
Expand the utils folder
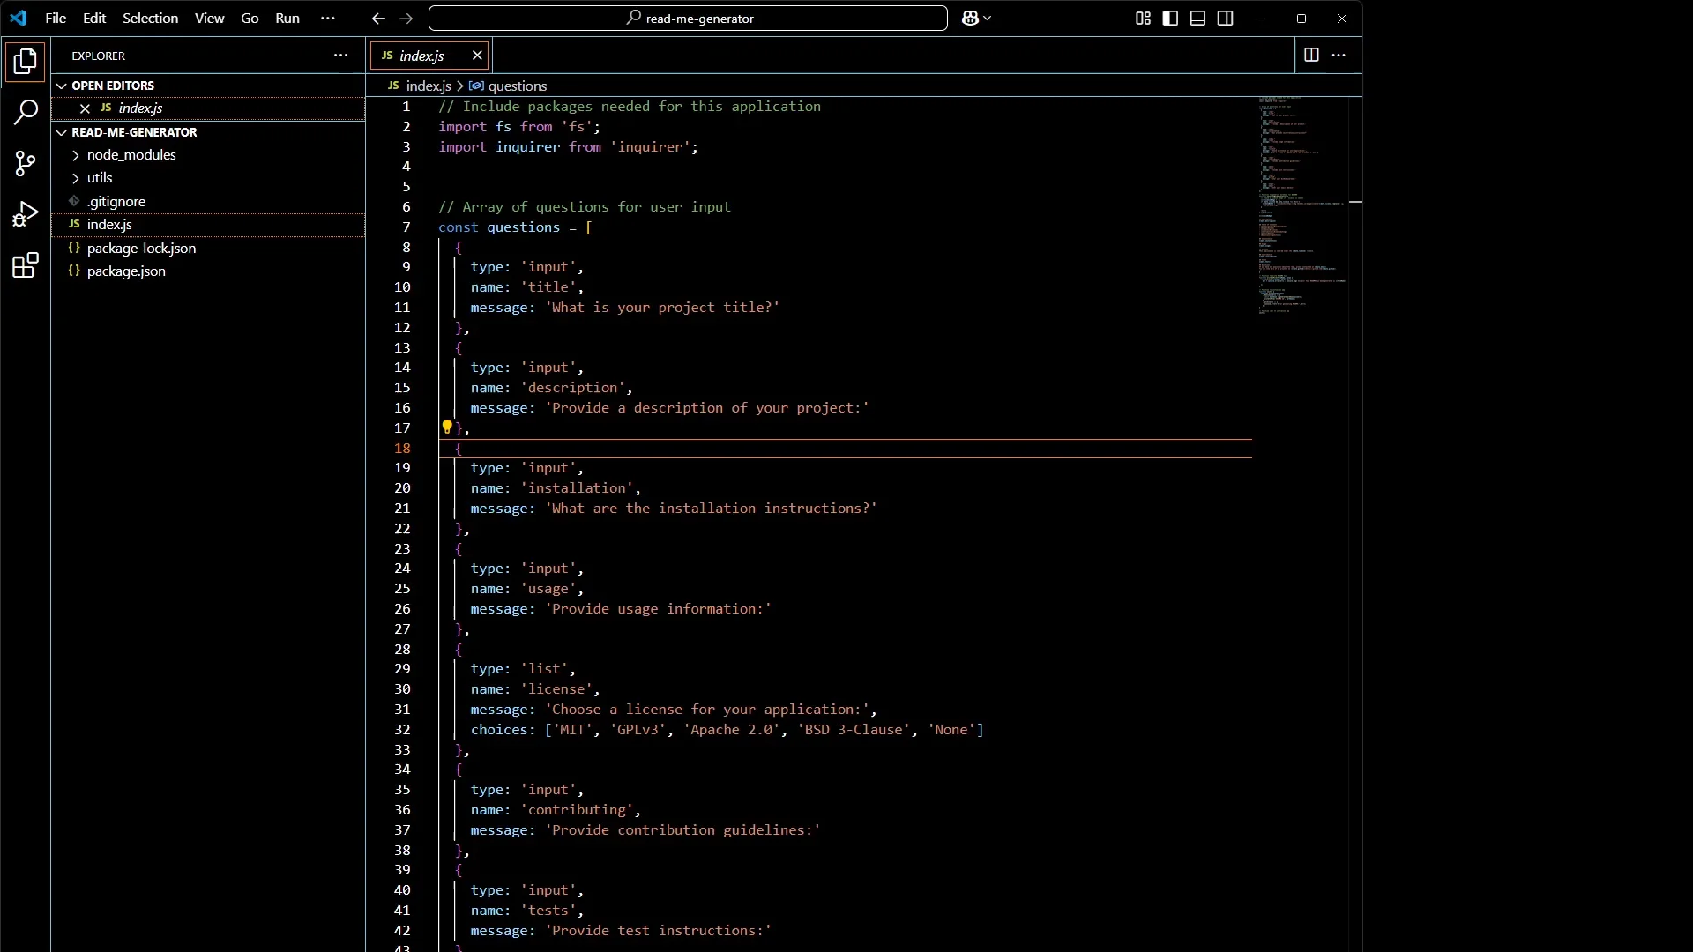pyautogui.click(x=76, y=178)
